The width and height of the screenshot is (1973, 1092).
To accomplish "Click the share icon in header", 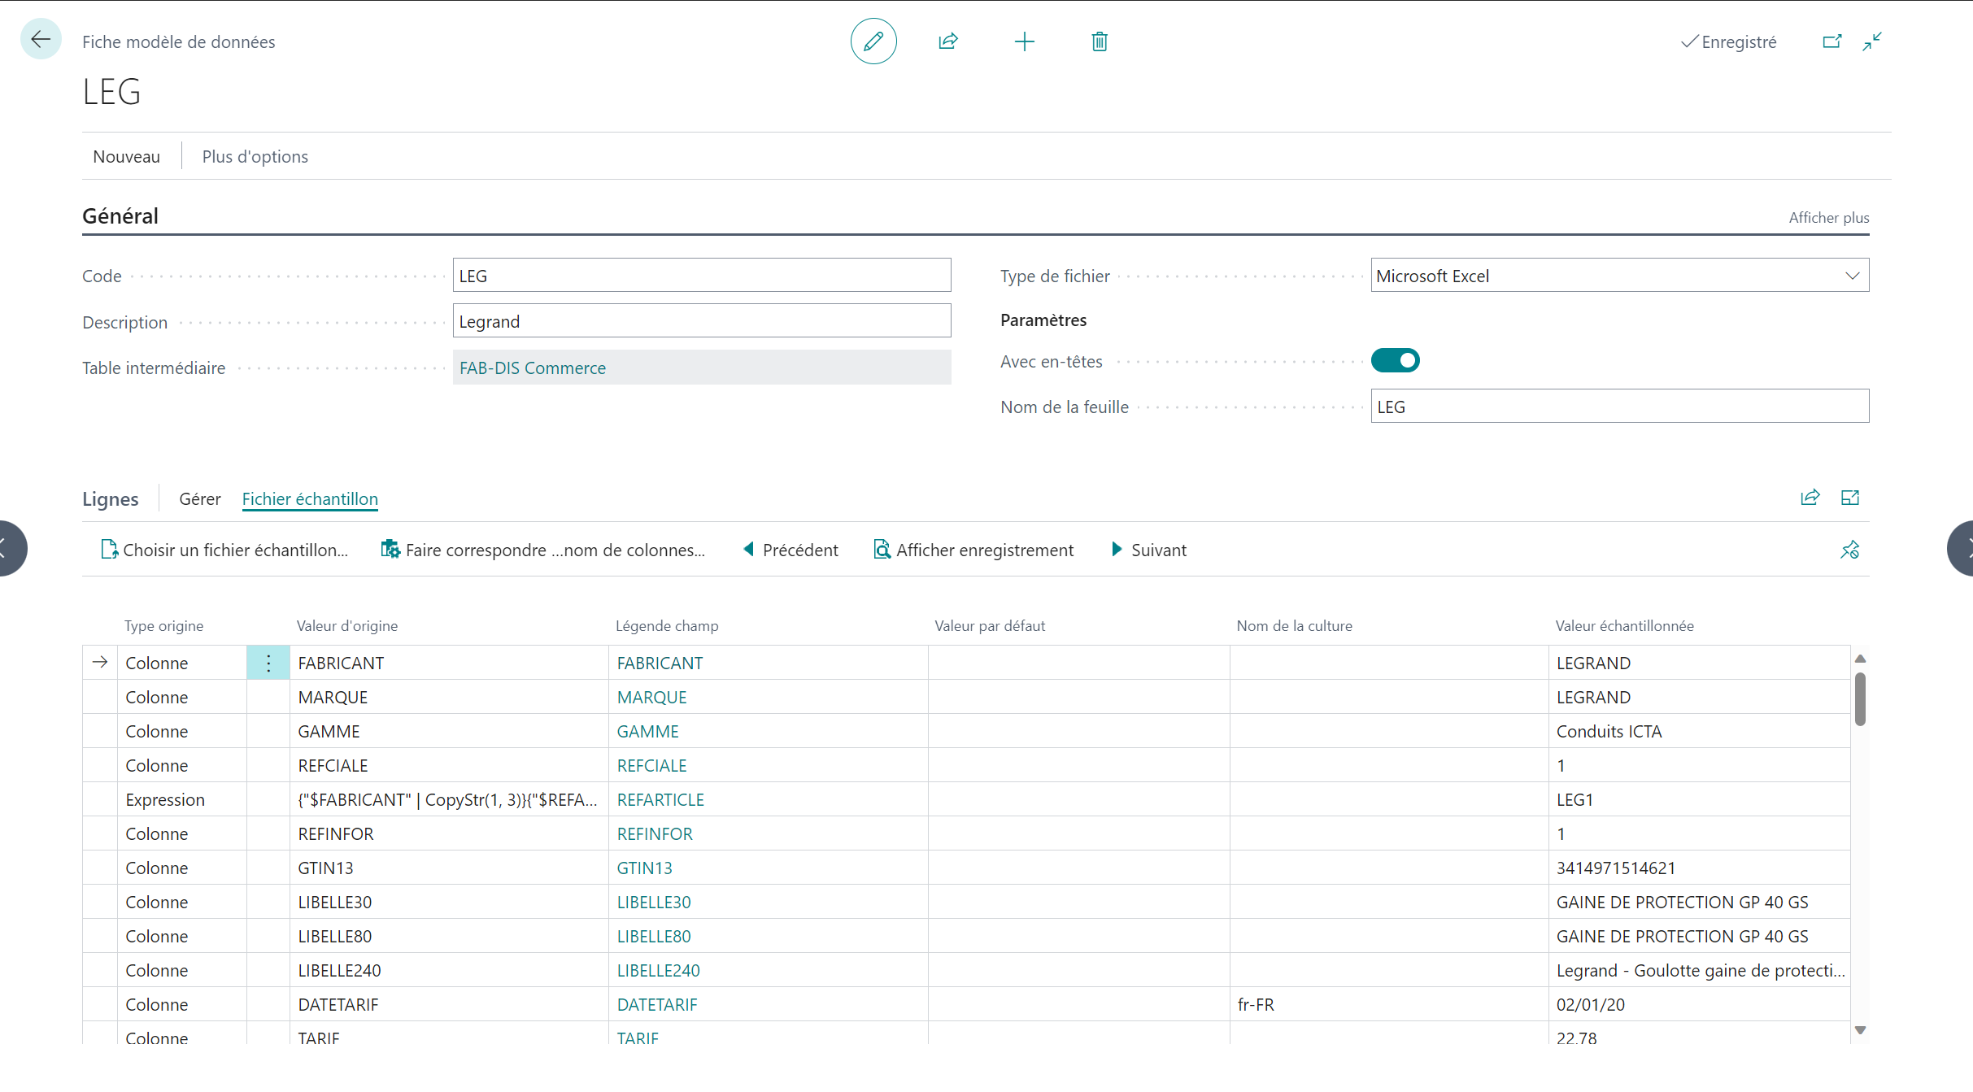I will click(x=948, y=41).
